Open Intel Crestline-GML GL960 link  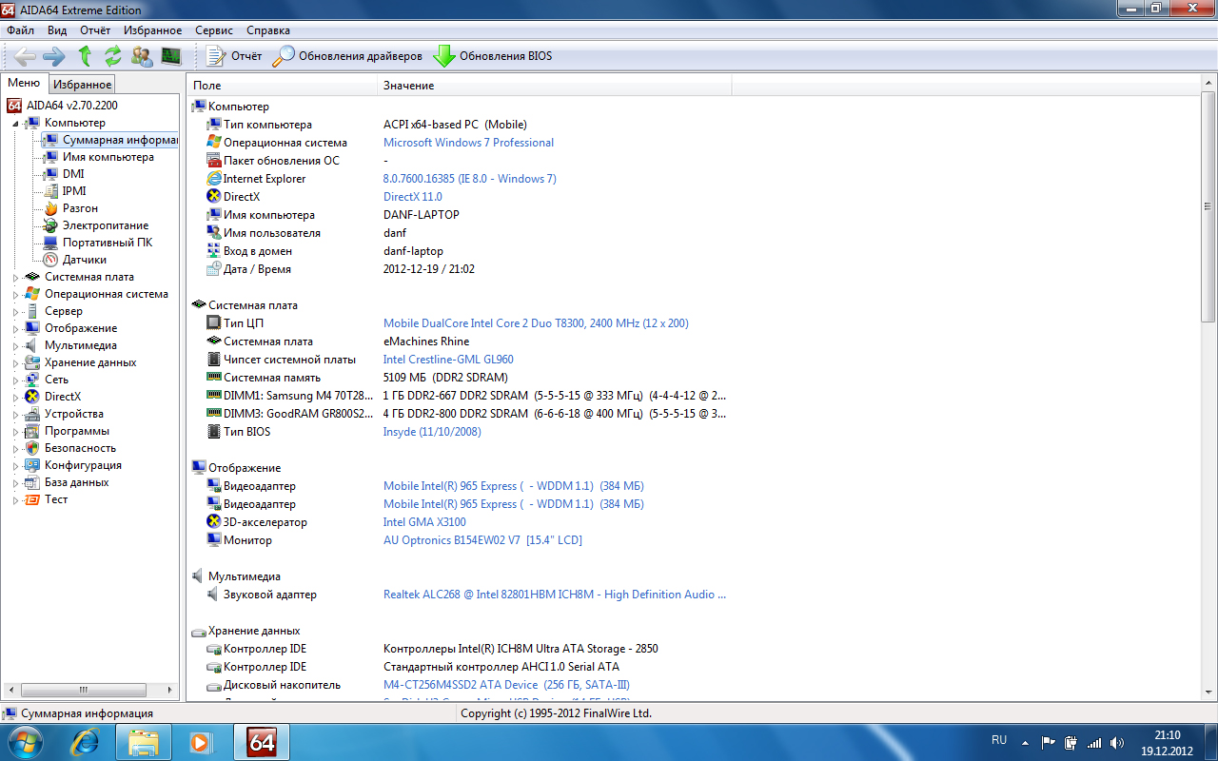coord(448,360)
